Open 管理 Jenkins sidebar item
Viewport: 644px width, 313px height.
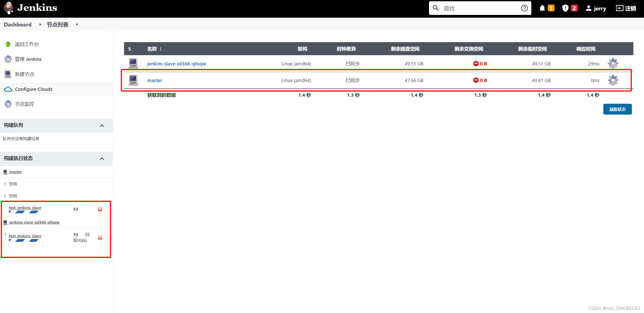28,59
